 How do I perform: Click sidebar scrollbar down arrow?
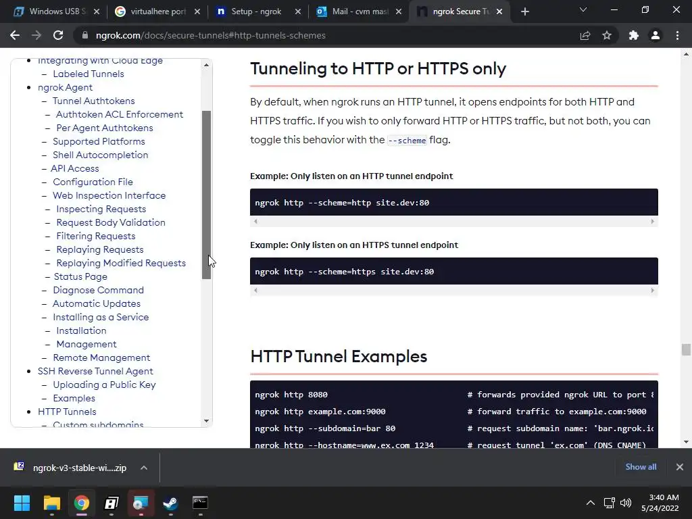206,421
